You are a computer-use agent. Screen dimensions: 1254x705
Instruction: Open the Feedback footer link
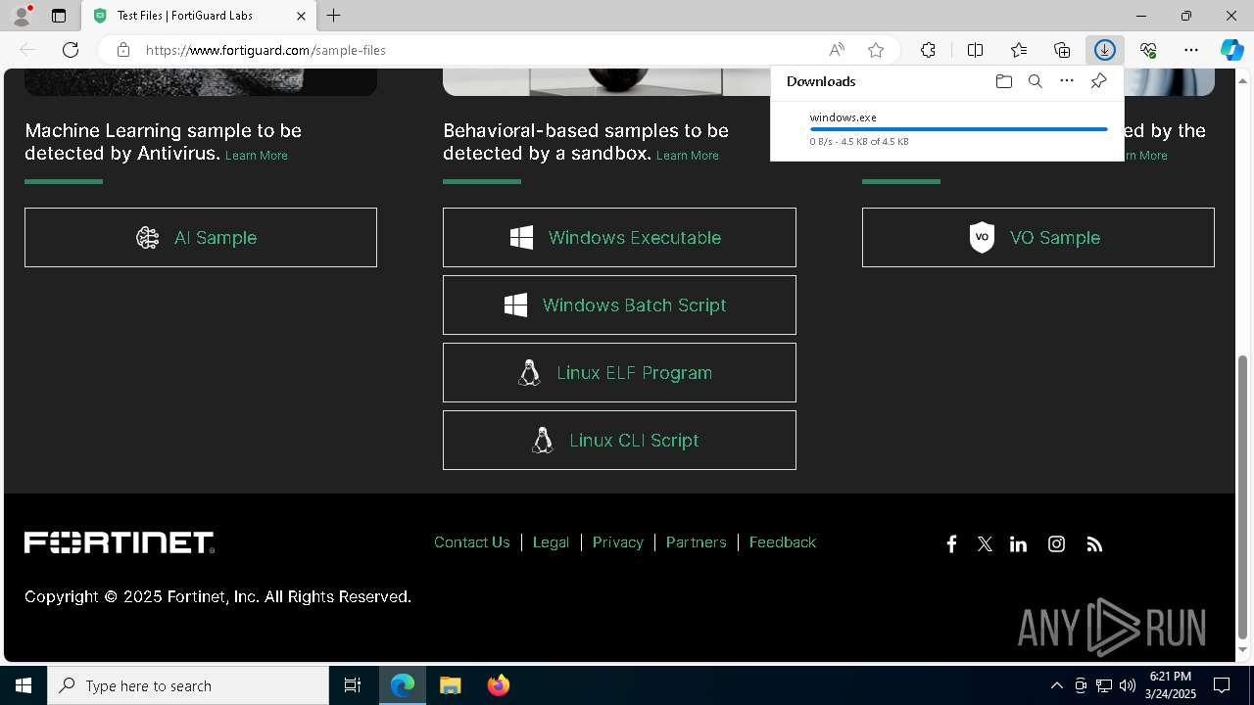pos(782,542)
